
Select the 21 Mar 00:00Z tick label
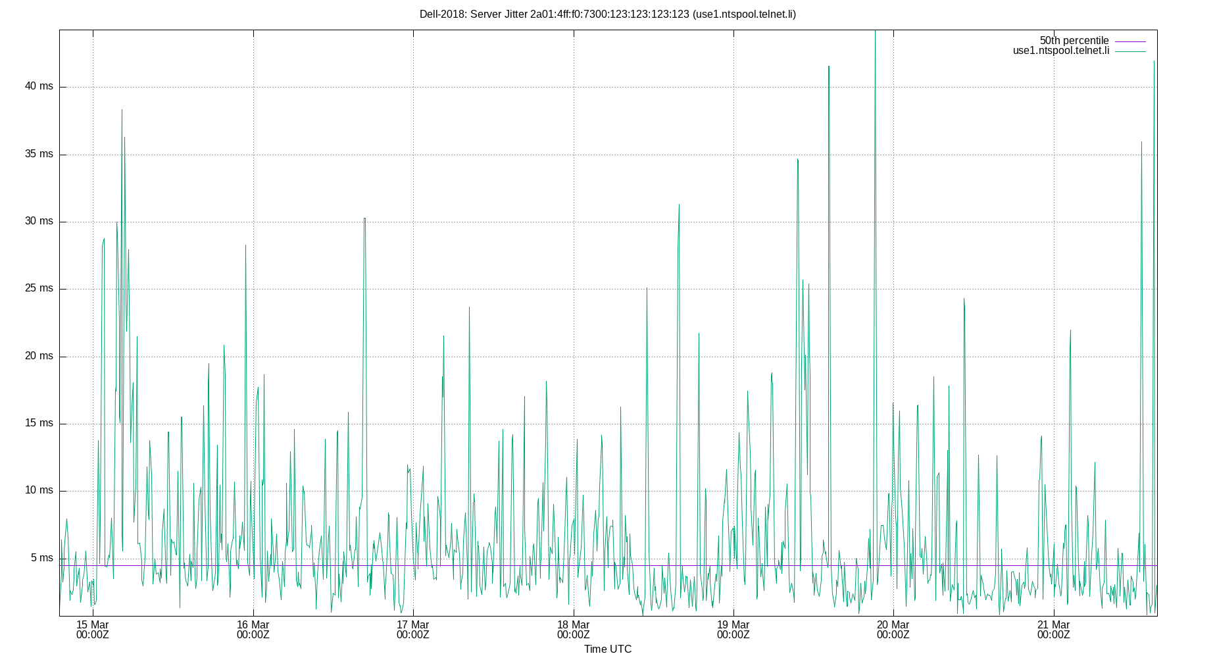click(1055, 630)
